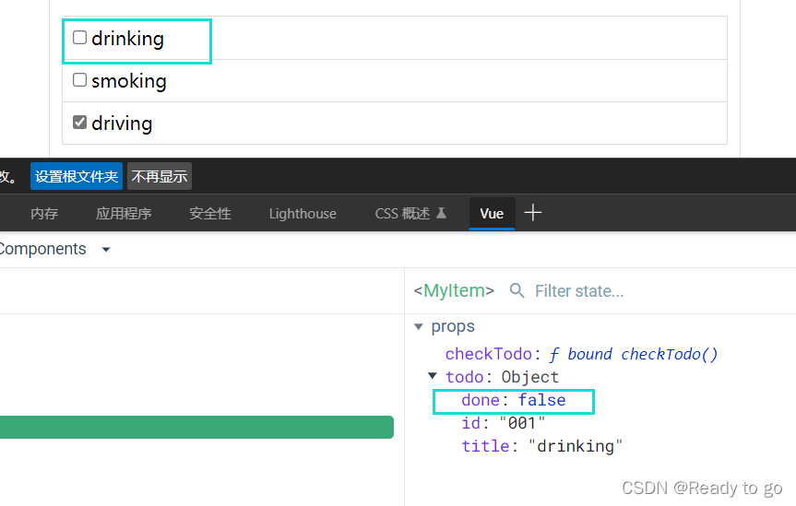Click the title "drinking" value
The height and width of the screenshot is (506, 796).
576,446
